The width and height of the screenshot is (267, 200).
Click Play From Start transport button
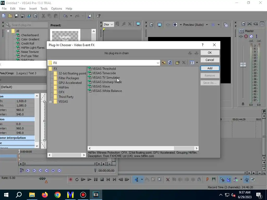click(x=83, y=179)
